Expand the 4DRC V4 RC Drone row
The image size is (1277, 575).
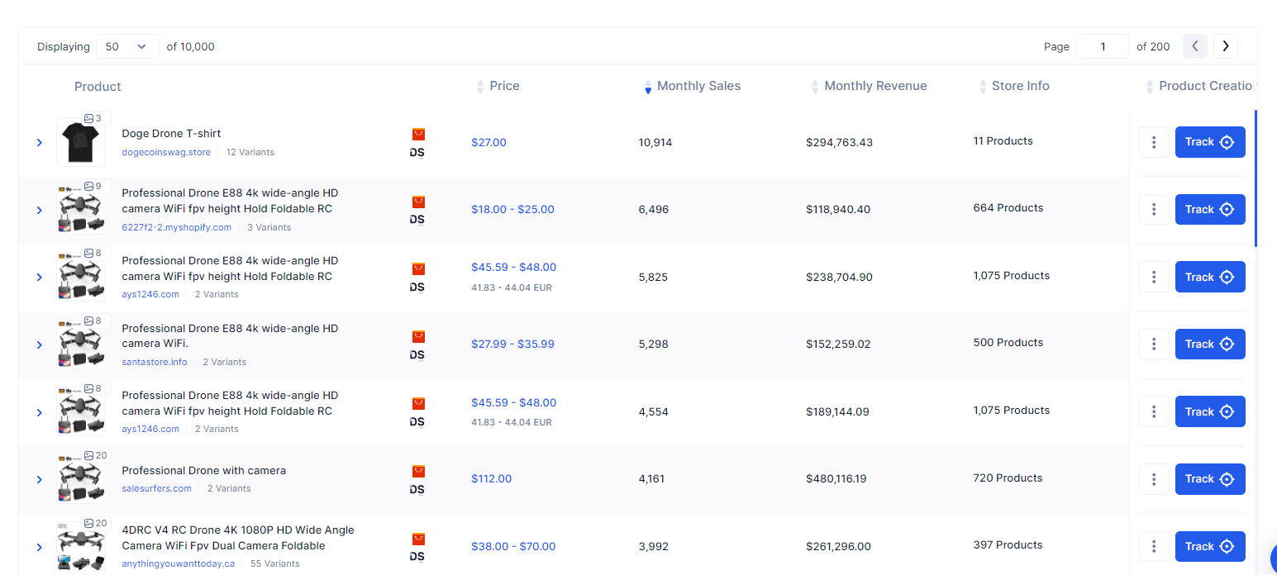click(39, 546)
